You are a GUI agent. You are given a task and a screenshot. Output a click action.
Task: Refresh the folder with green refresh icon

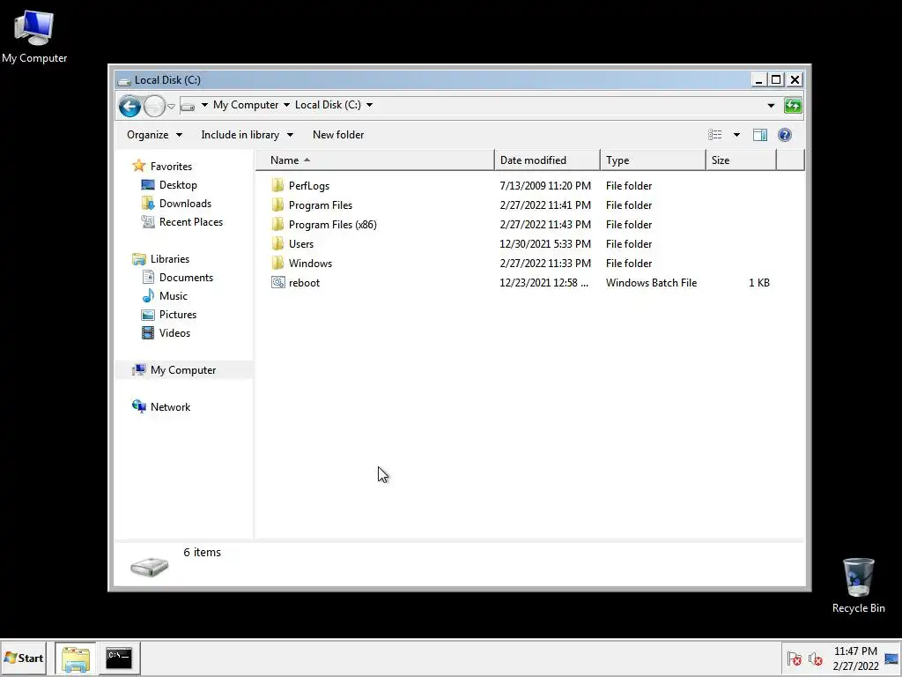click(x=793, y=106)
